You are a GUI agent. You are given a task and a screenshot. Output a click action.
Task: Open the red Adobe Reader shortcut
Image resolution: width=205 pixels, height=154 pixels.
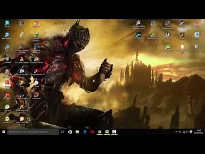[x=7, y=84]
